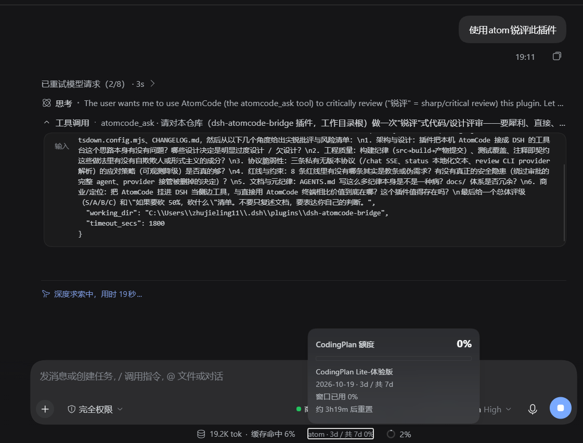Click the tool input panel scrollbar
This screenshot has width=583, height=443.
tap(564, 203)
